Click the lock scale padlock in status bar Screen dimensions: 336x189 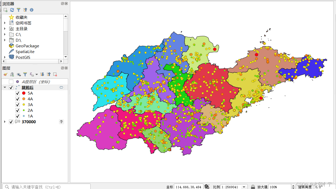pyautogui.click(x=252, y=186)
